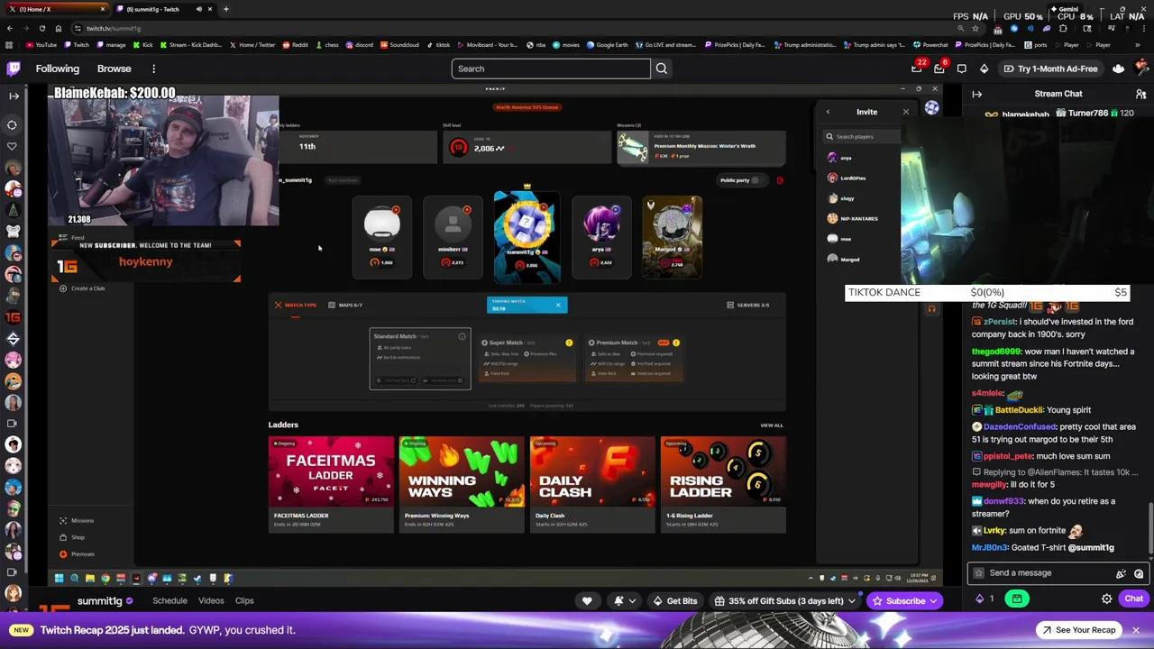Open the Get Bits diamond icon in top bar
Screen dimensions: 1154x649
985,69
